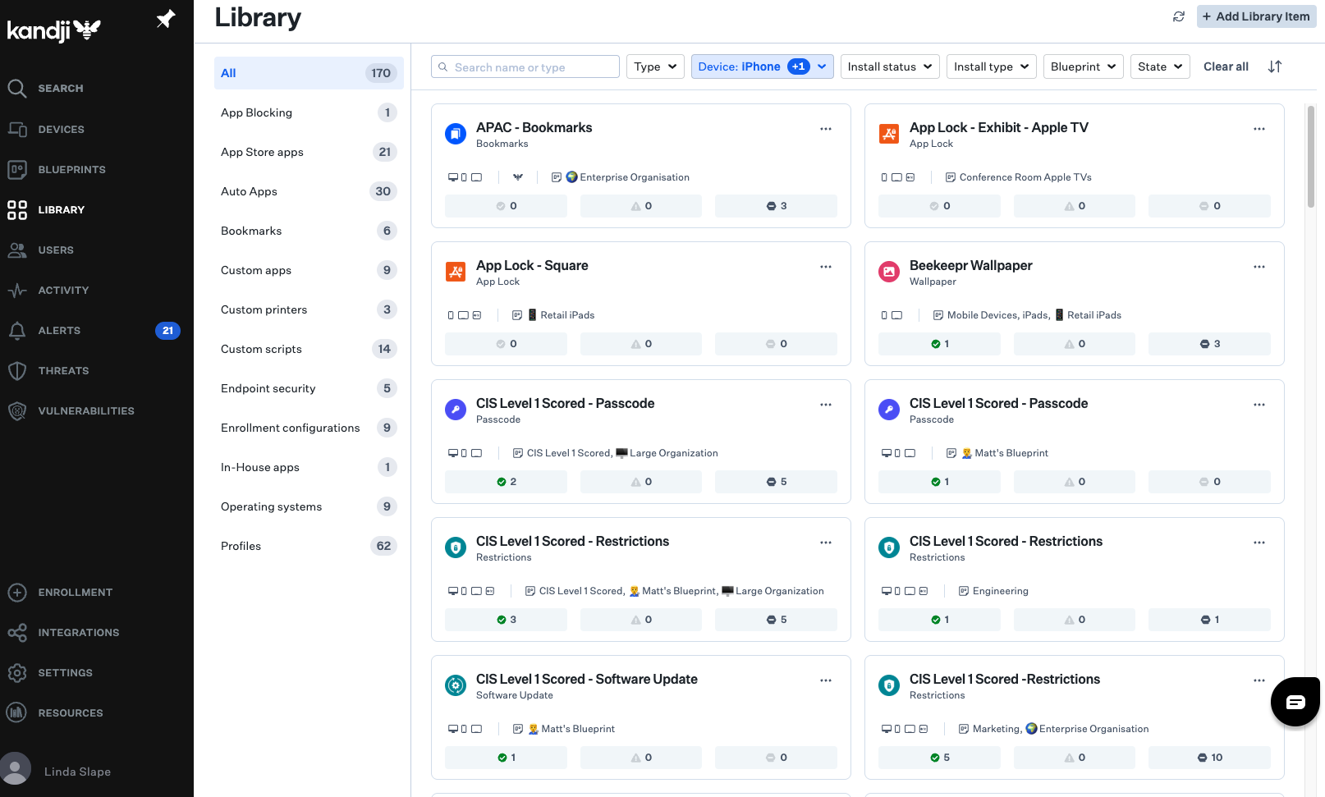
Task: Toggle the sort order icon
Action: 1275,66
